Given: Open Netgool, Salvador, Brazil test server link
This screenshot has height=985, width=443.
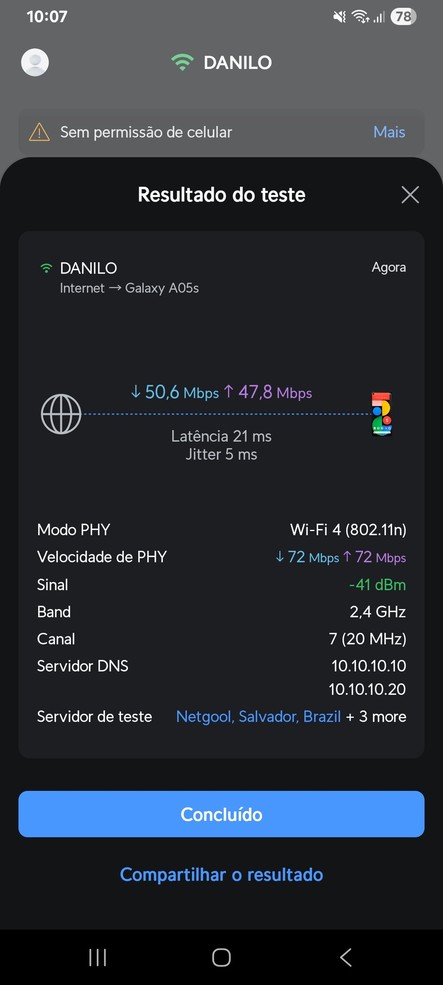Looking at the screenshot, I should point(258,717).
